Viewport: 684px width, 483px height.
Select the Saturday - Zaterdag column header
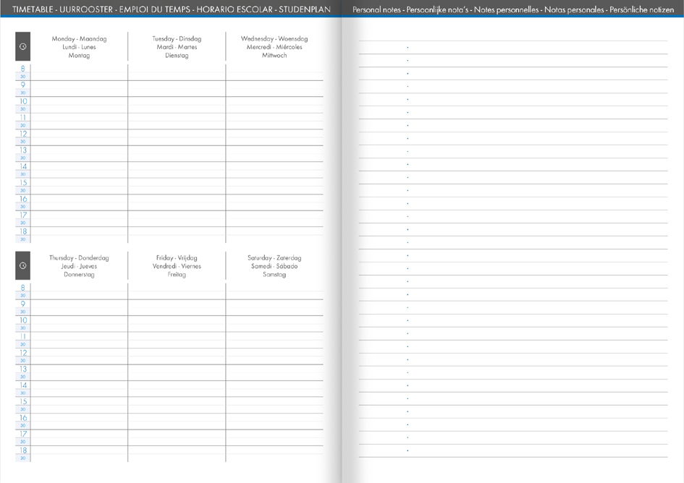pos(274,266)
